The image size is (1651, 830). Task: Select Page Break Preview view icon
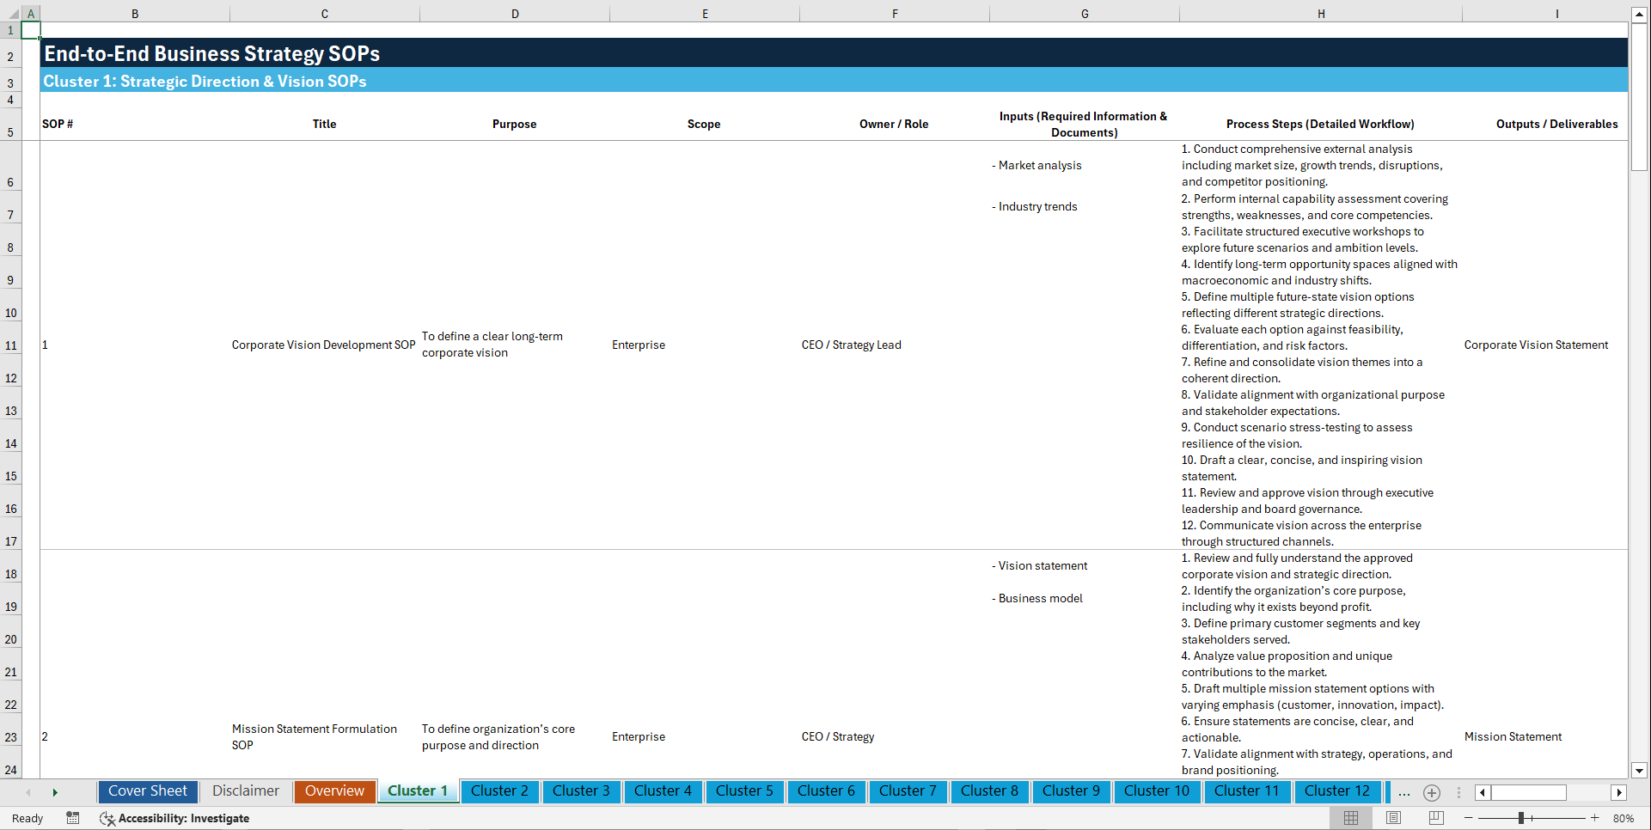[1435, 818]
